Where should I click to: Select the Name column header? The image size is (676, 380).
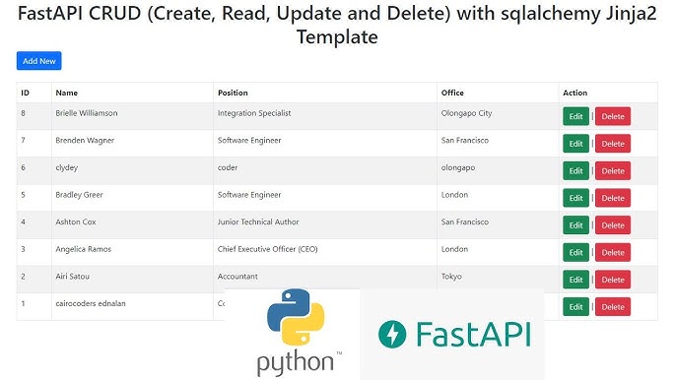tap(66, 93)
